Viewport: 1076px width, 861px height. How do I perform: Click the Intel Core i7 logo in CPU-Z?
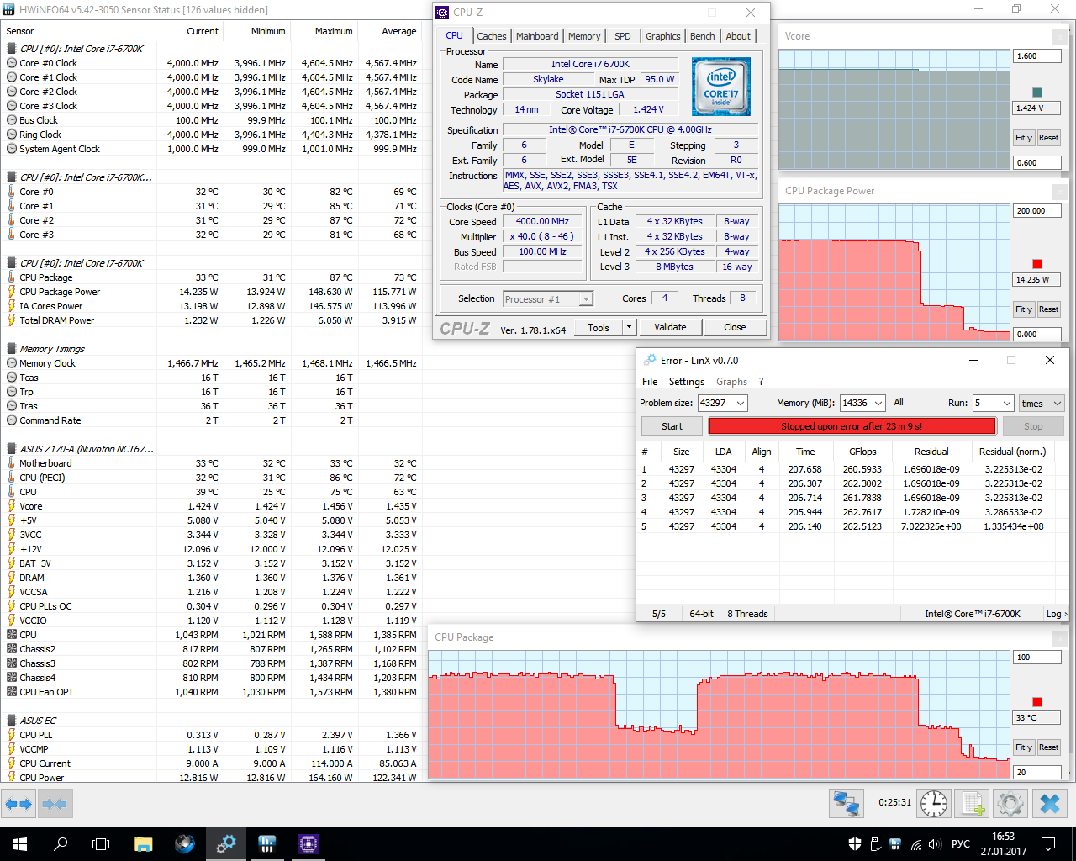[720, 87]
